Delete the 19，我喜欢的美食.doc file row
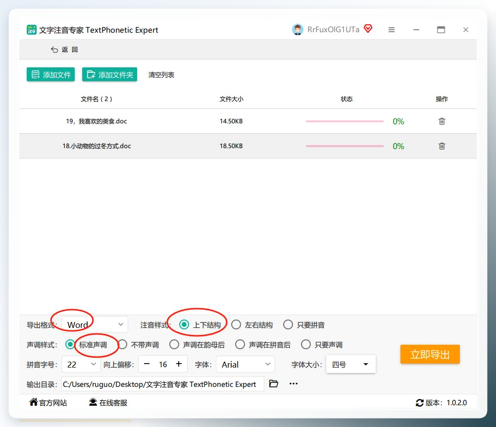The height and width of the screenshot is (427, 496). (x=442, y=121)
